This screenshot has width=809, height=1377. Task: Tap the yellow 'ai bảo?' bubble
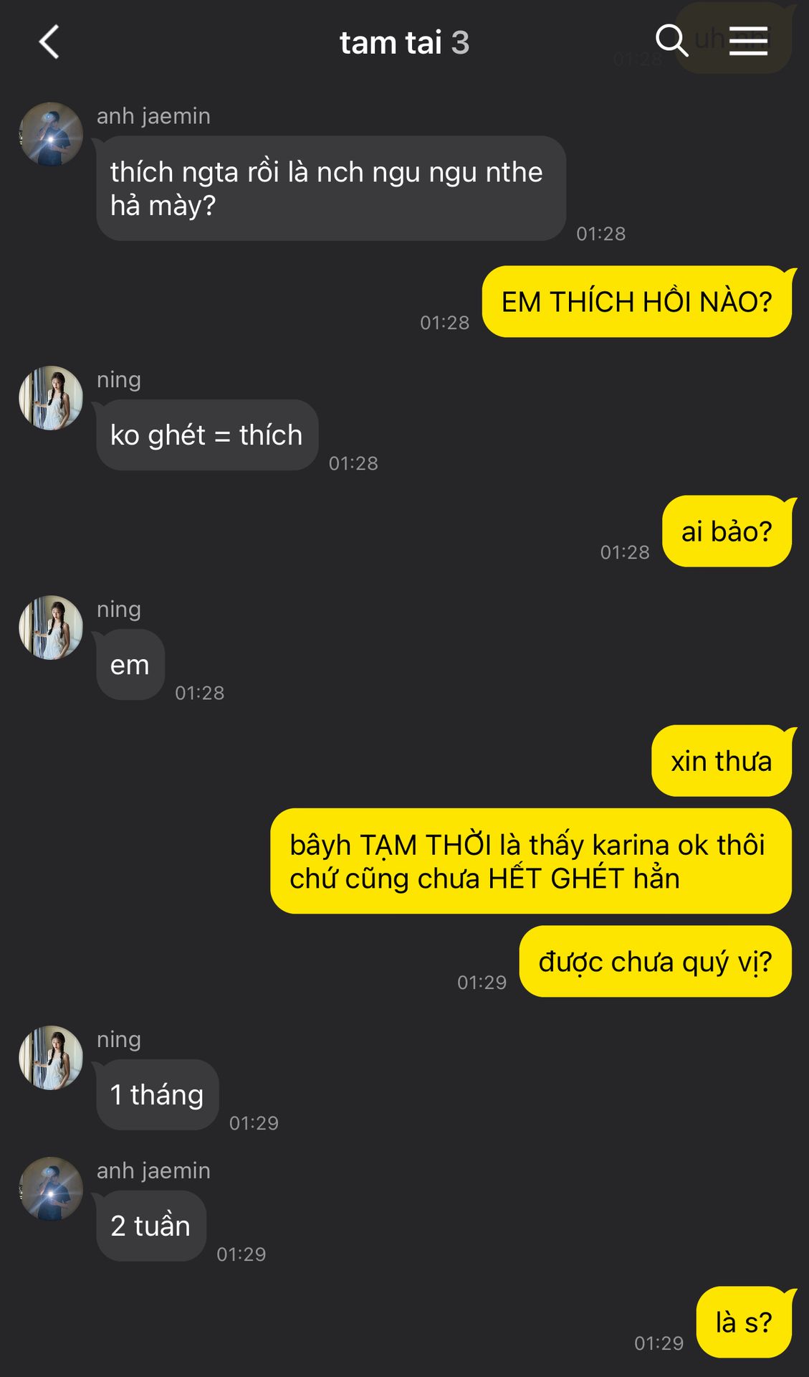[727, 531]
